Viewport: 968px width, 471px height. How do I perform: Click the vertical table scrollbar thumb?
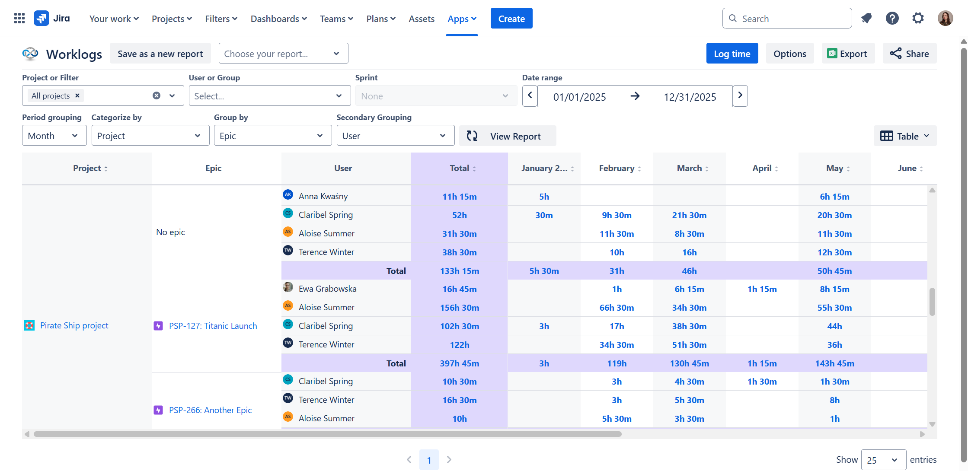coord(932,302)
